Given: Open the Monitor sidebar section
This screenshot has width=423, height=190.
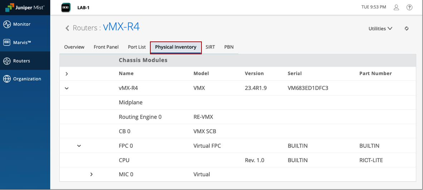Looking at the screenshot, I should (21, 24).
